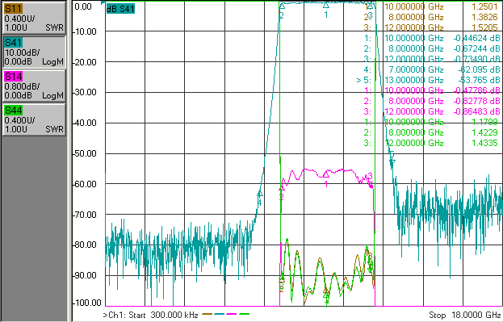The image size is (503, 322).
Task: Activate the green S44 SWR trace button
Action: point(34,119)
